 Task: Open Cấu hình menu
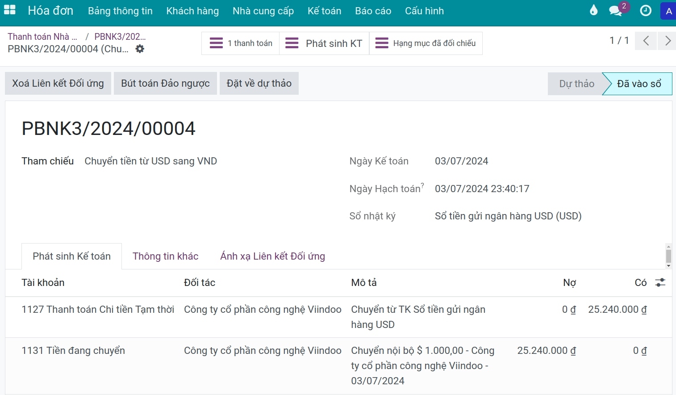[424, 11]
